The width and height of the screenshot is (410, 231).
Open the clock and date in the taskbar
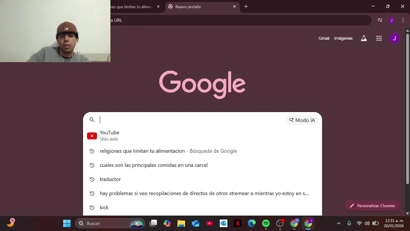(x=394, y=223)
